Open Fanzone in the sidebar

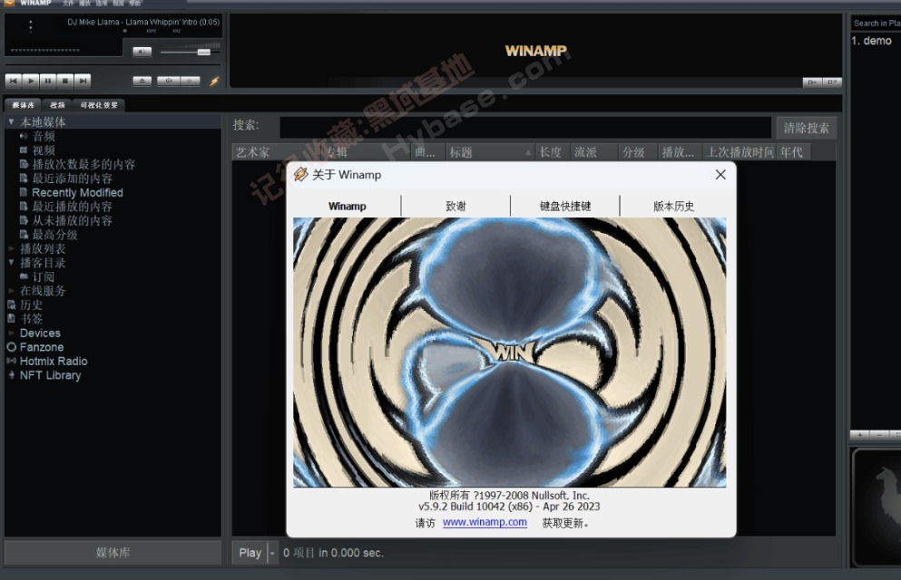42,347
